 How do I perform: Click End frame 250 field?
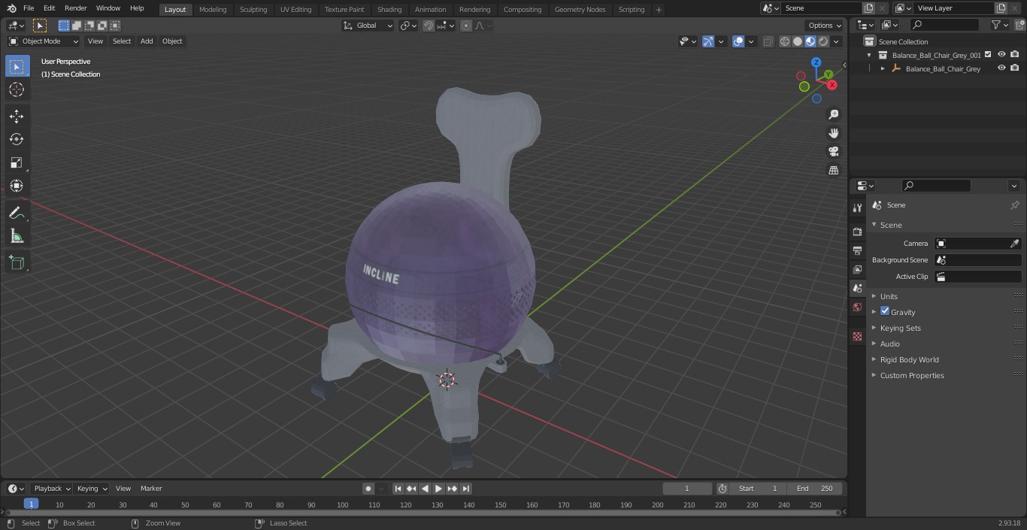pos(815,489)
